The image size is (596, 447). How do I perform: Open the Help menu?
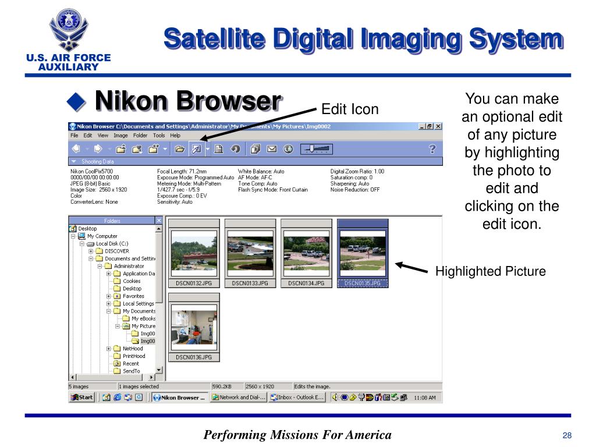coord(175,135)
